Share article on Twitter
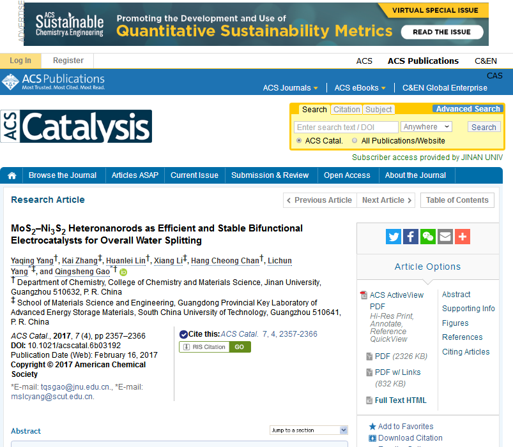This screenshot has width=513, height=447. [394, 237]
